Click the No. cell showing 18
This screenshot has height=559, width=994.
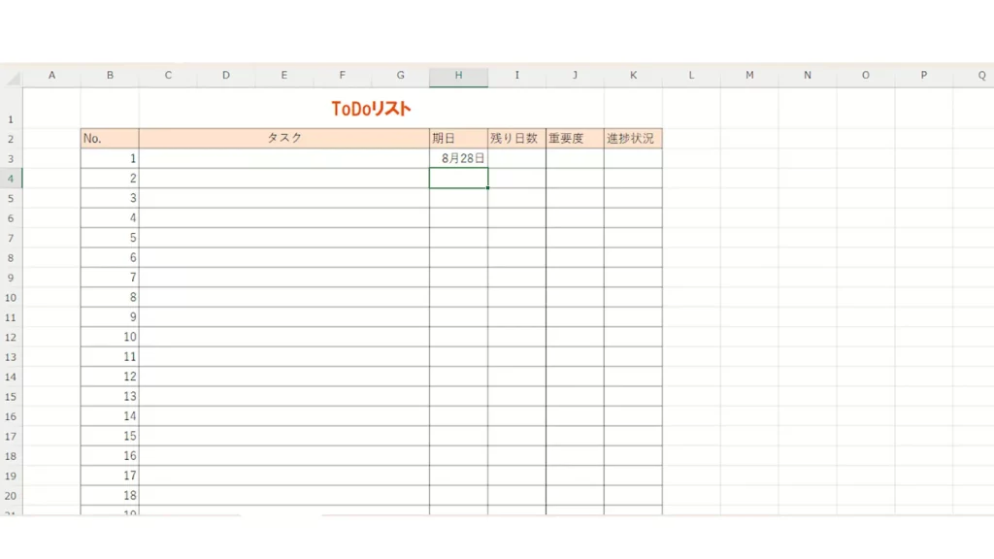109,495
